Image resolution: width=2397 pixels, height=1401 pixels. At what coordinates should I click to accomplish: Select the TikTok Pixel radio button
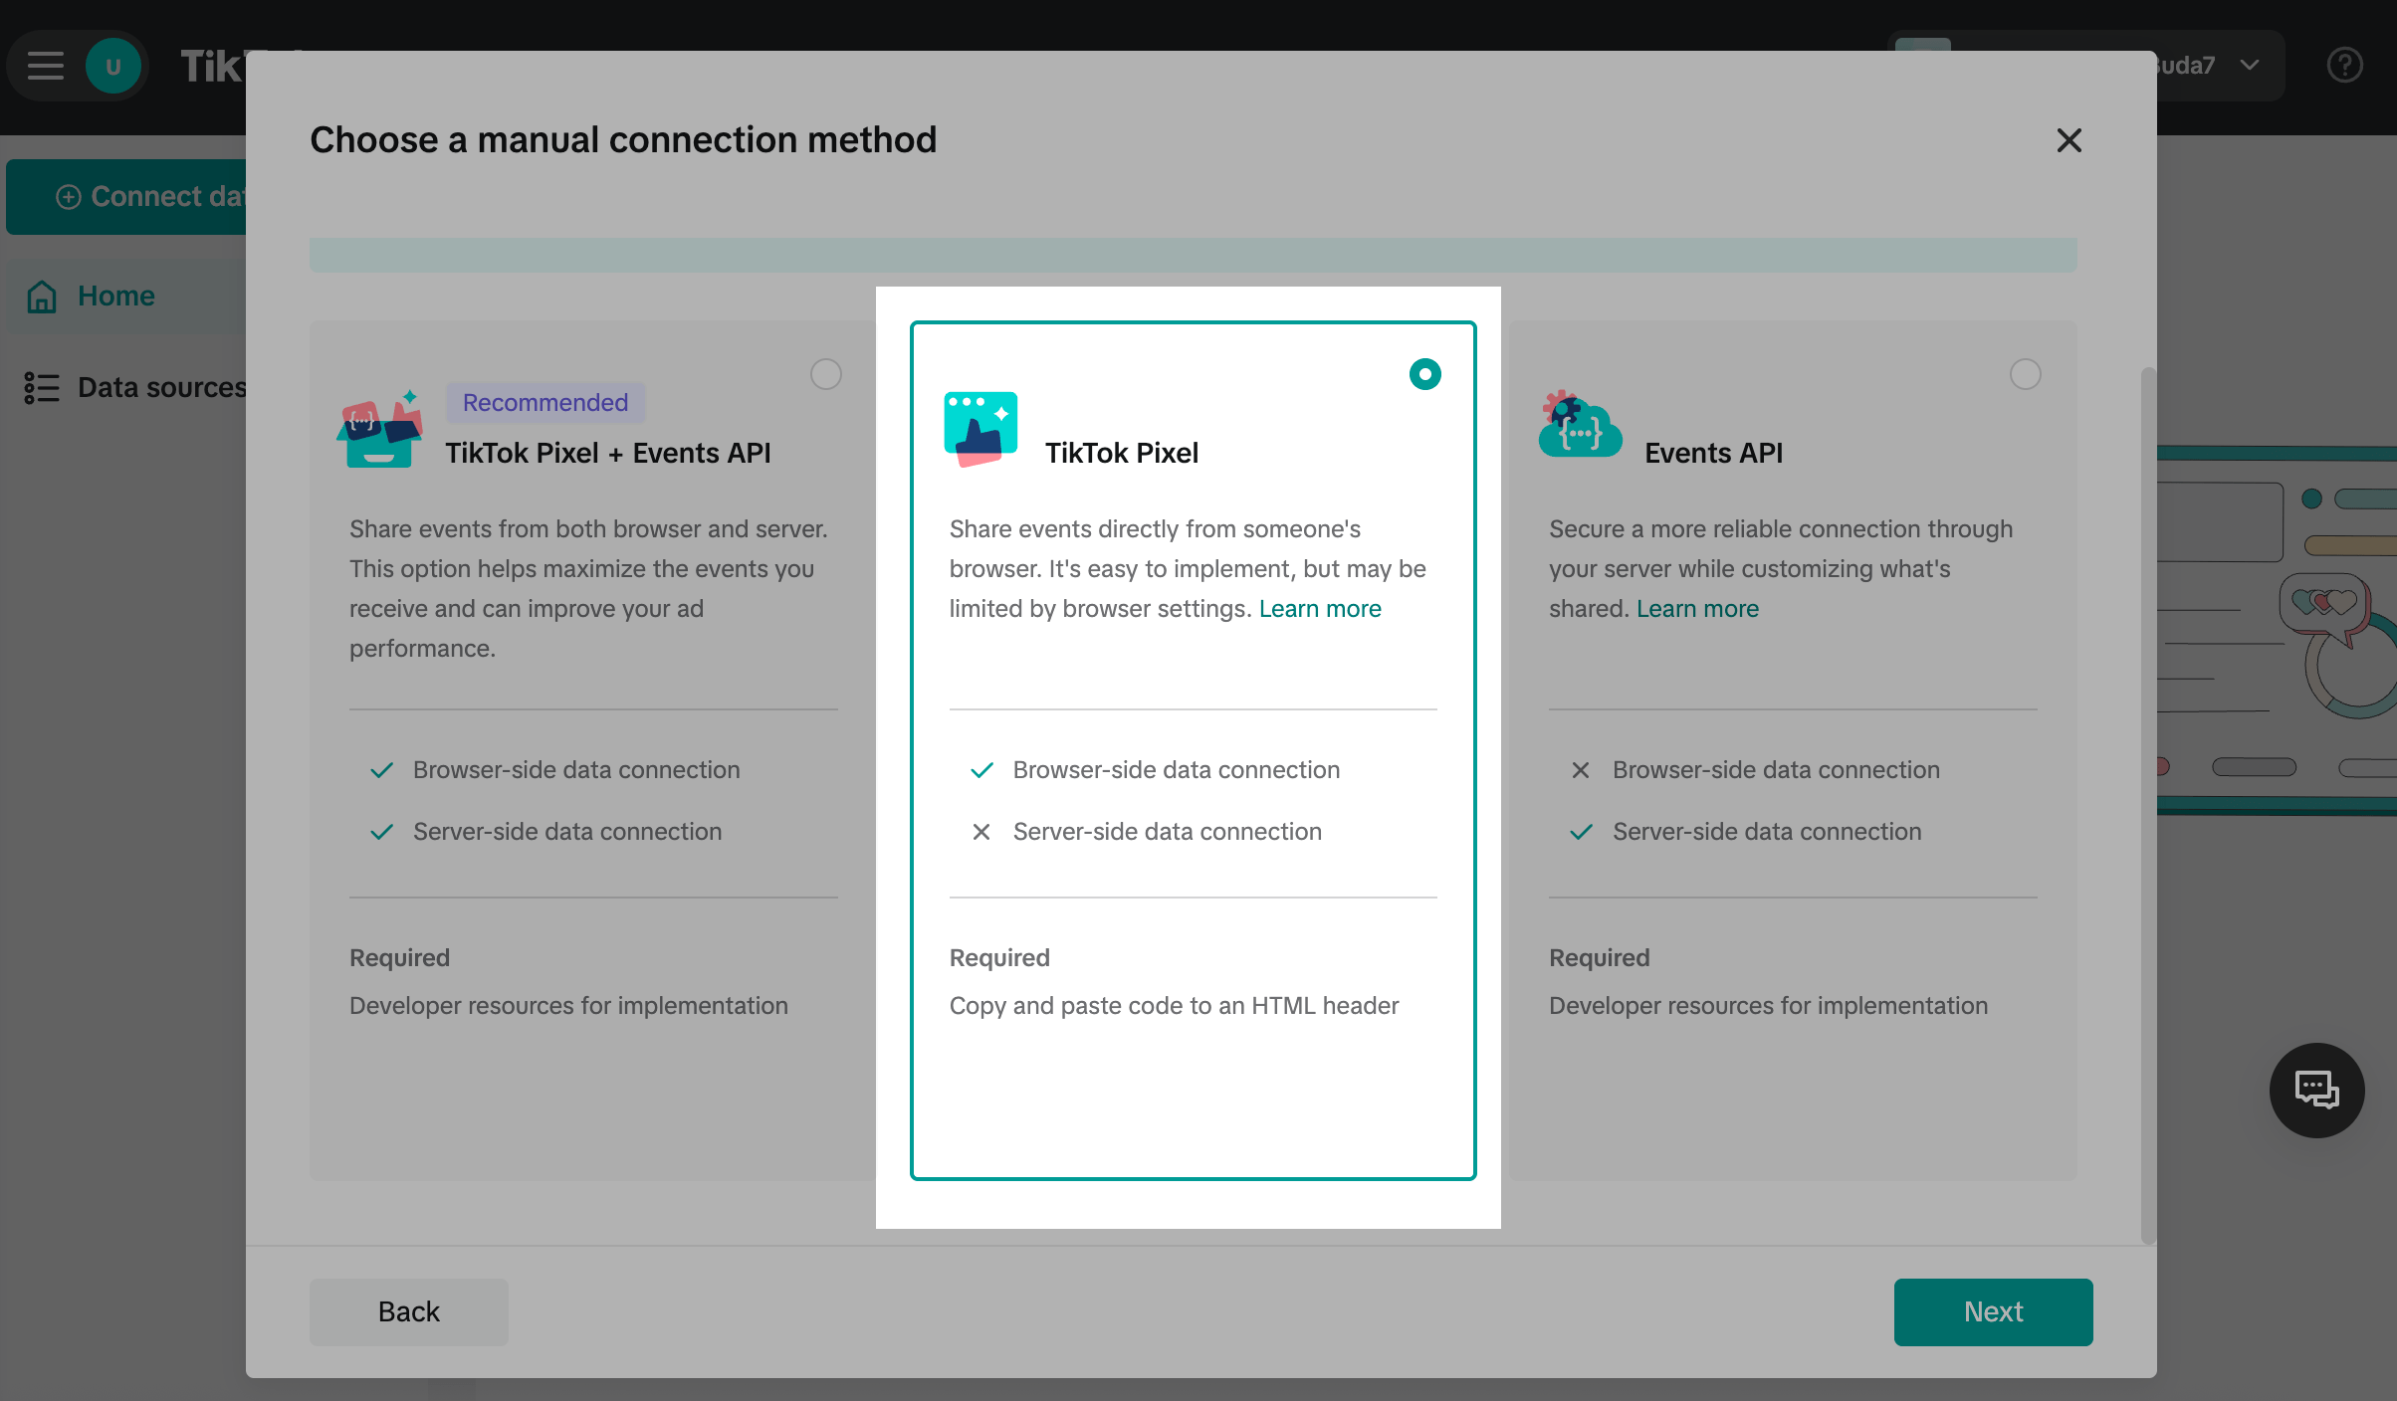pos(1424,374)
